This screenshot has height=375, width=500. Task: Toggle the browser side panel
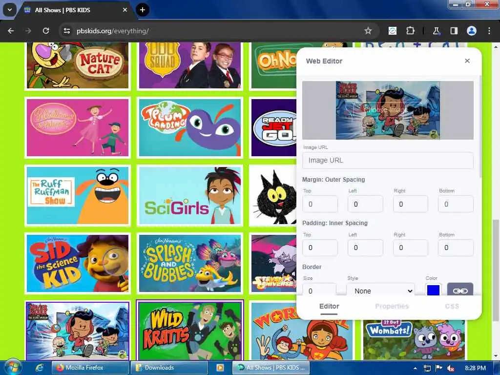pyautogui.click(x=454, y=31)
